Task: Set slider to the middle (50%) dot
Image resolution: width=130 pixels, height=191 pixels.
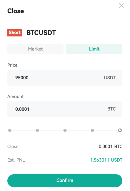Action: 65,130
